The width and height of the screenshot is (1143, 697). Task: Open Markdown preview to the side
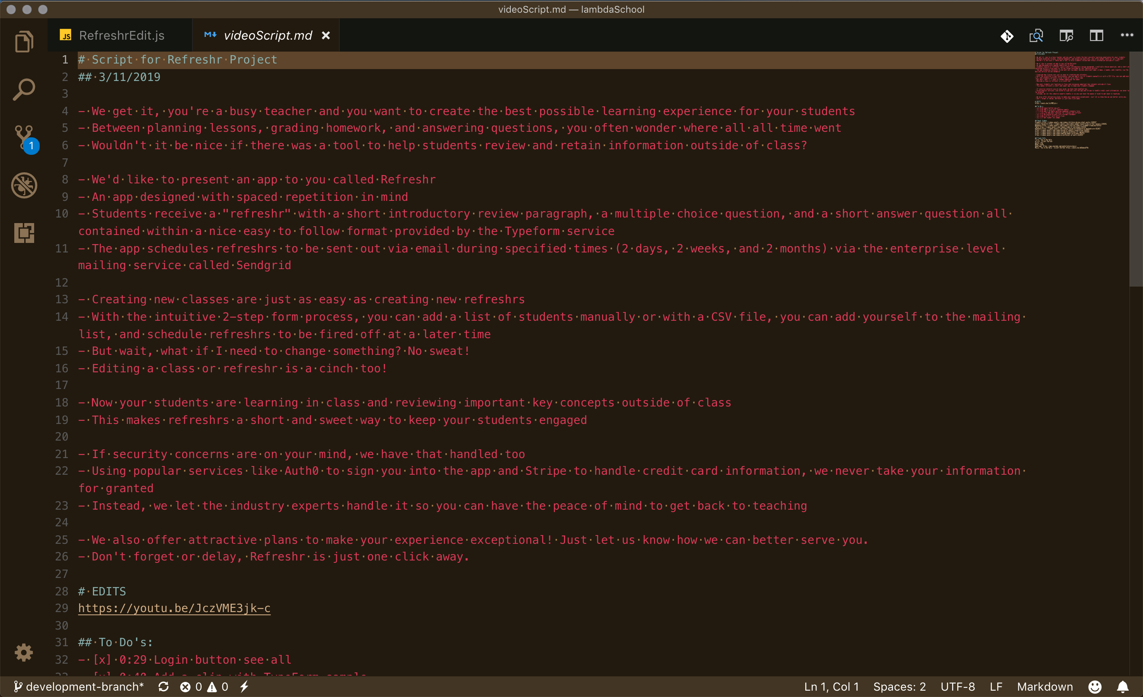1066,36
